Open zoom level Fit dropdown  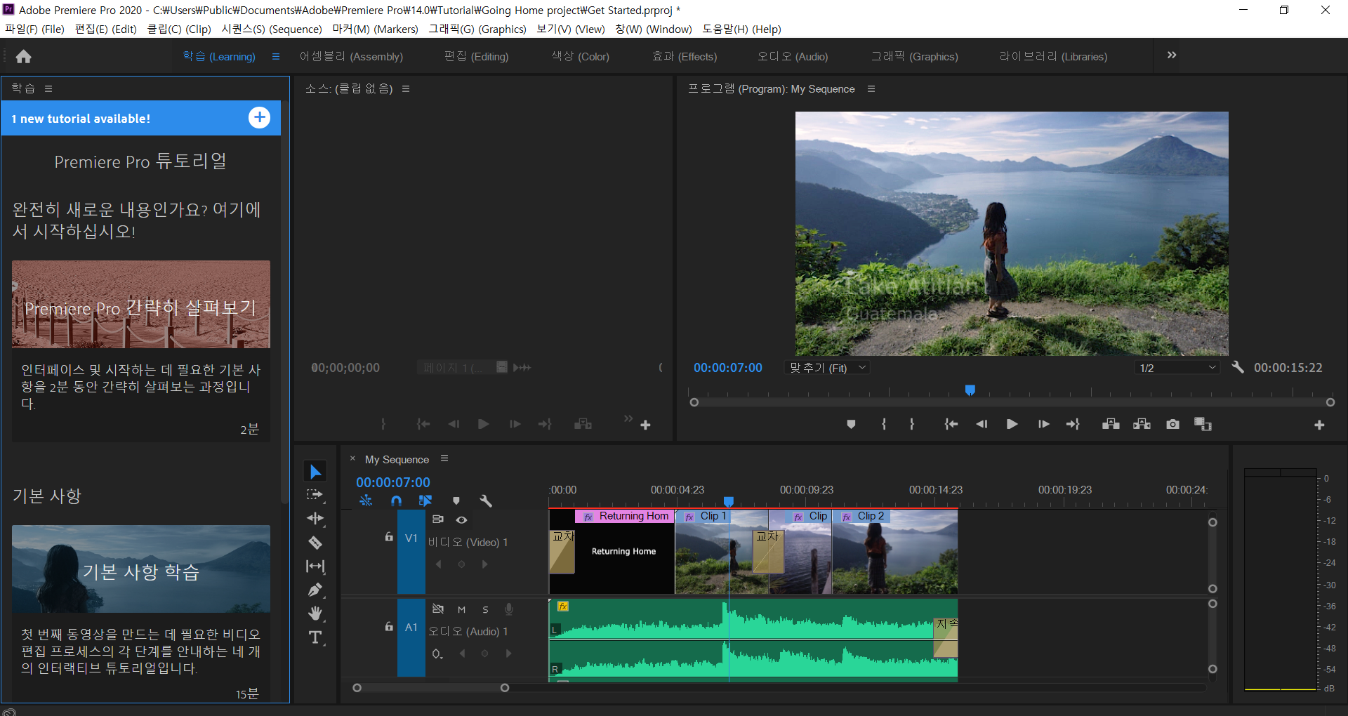pyautogui.click(x=827, y=368)
